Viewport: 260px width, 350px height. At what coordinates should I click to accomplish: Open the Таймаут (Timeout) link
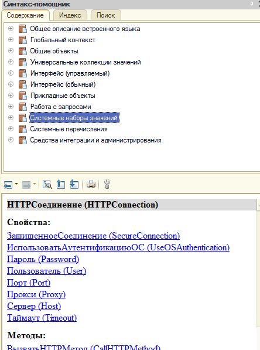(x=42, y=318)
